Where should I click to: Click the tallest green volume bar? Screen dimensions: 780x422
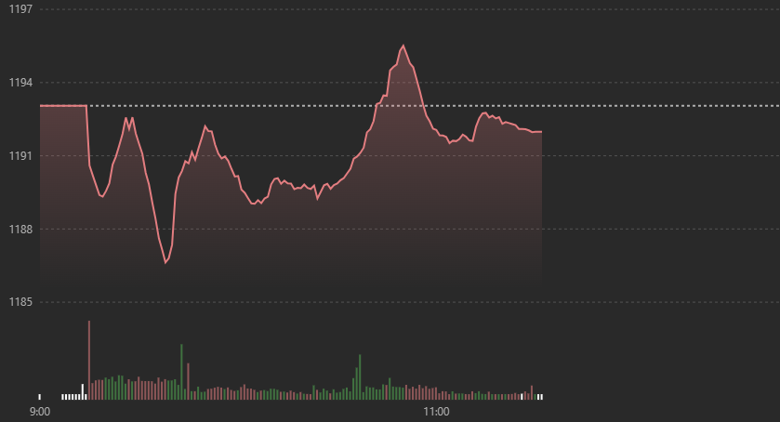coord(181,372)
